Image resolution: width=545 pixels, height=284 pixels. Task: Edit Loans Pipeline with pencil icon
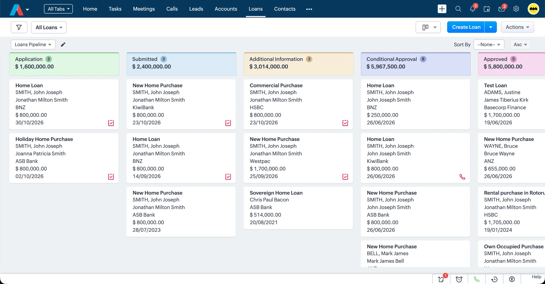(x=63, y=44)
